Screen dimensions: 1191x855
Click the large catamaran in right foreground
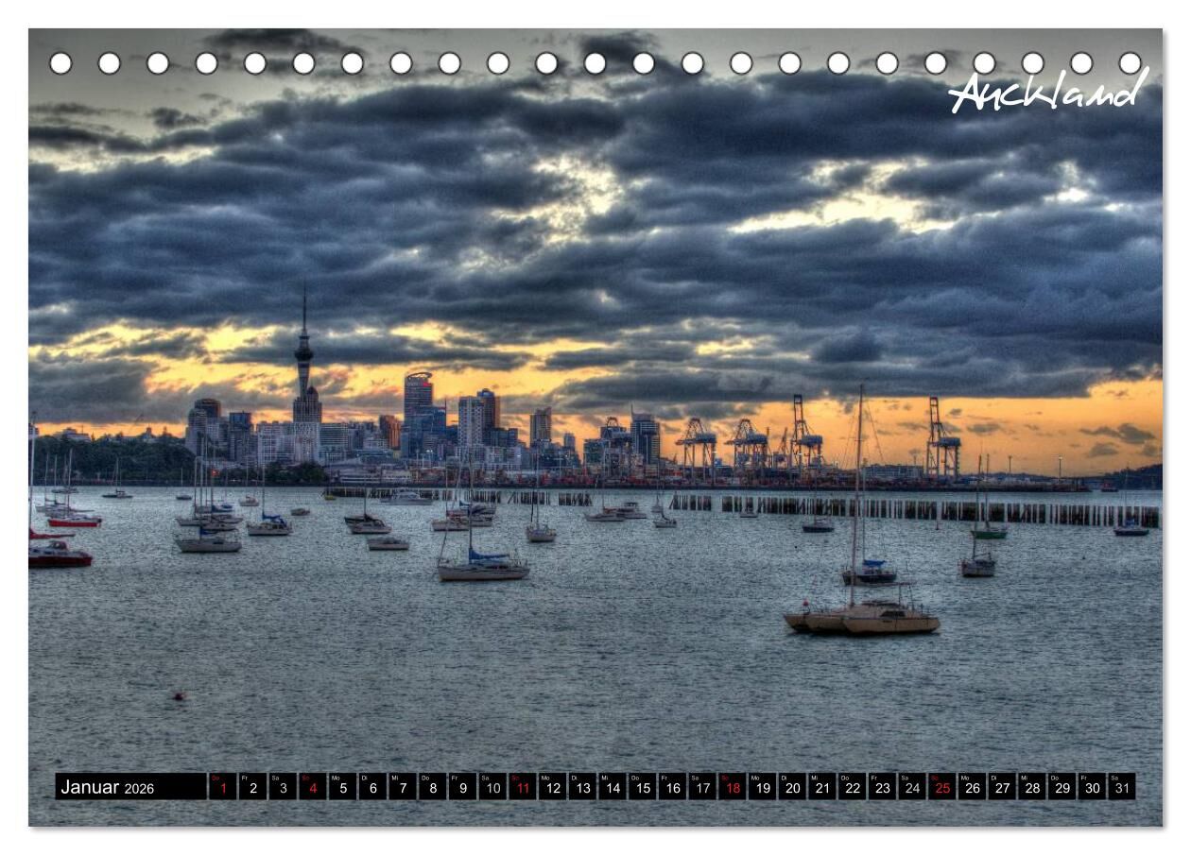point(863,618)
